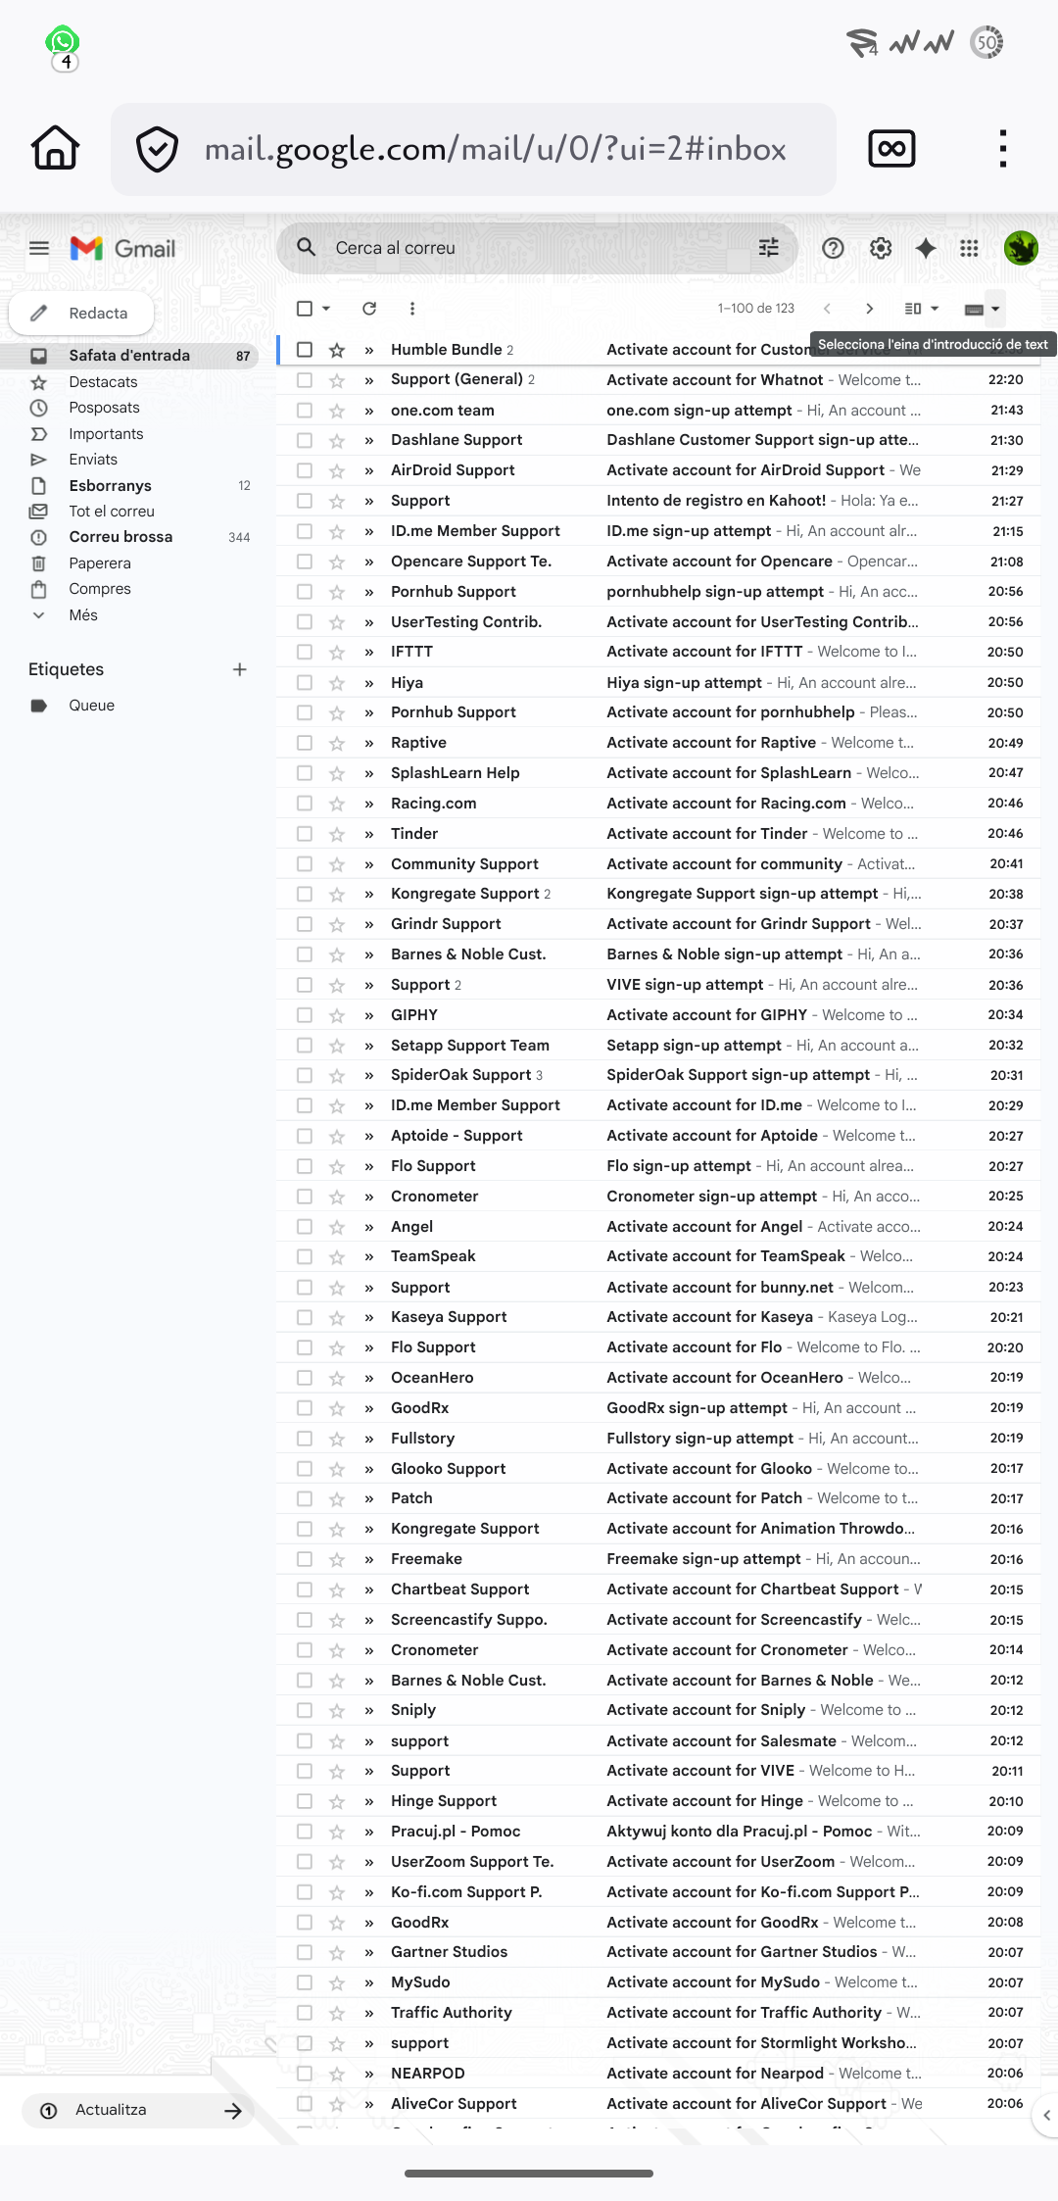Open the Compres folder
This screenshot has height=2201, width=1058.
click(99, 589)
